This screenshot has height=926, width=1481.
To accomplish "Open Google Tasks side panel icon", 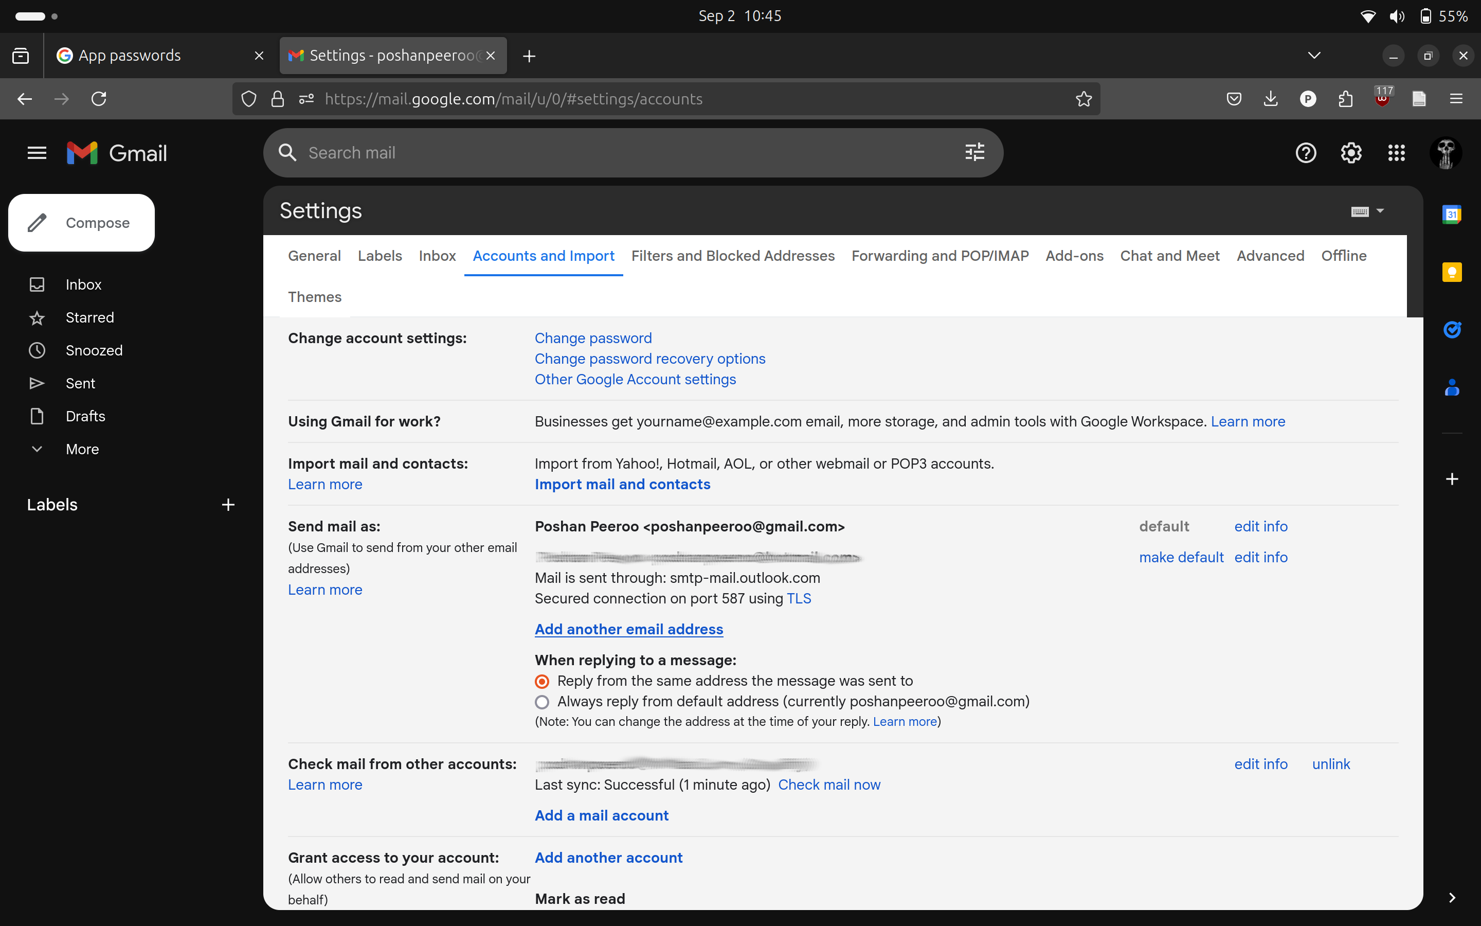I will tap(1452, 329).
